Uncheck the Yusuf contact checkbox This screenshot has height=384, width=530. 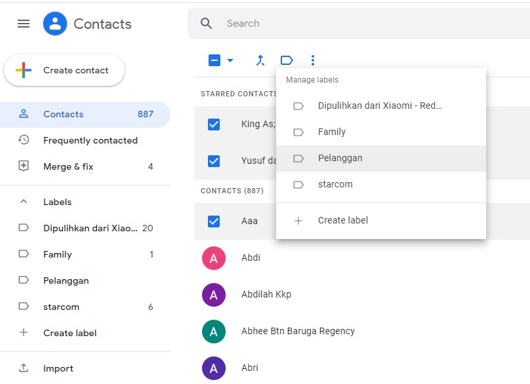click(214, 161)
